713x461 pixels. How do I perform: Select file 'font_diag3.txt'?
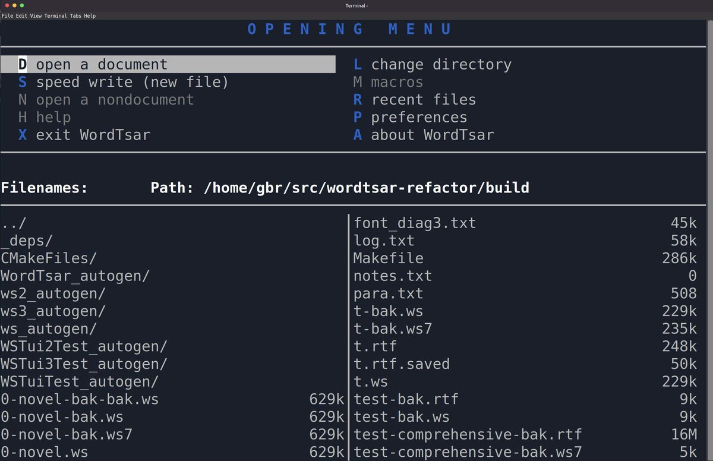pyautogui.click(x=415, y=223)
